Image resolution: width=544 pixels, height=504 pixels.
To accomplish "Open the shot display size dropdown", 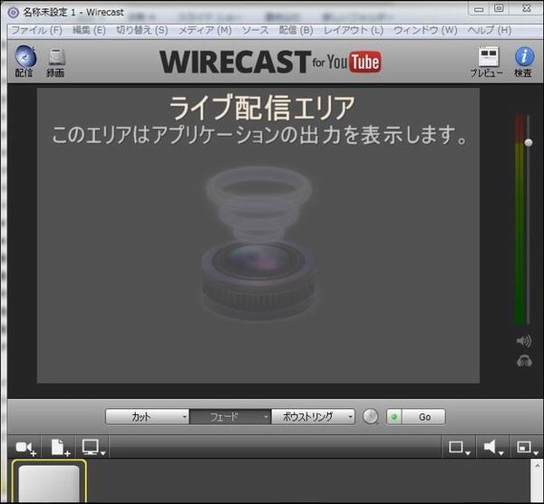I will pos(459,448).
